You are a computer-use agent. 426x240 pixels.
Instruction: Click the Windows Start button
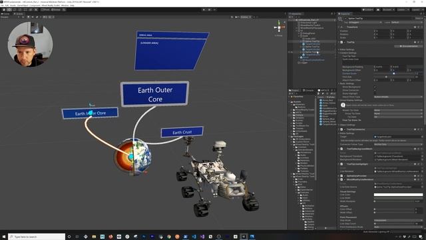(4, 237)
